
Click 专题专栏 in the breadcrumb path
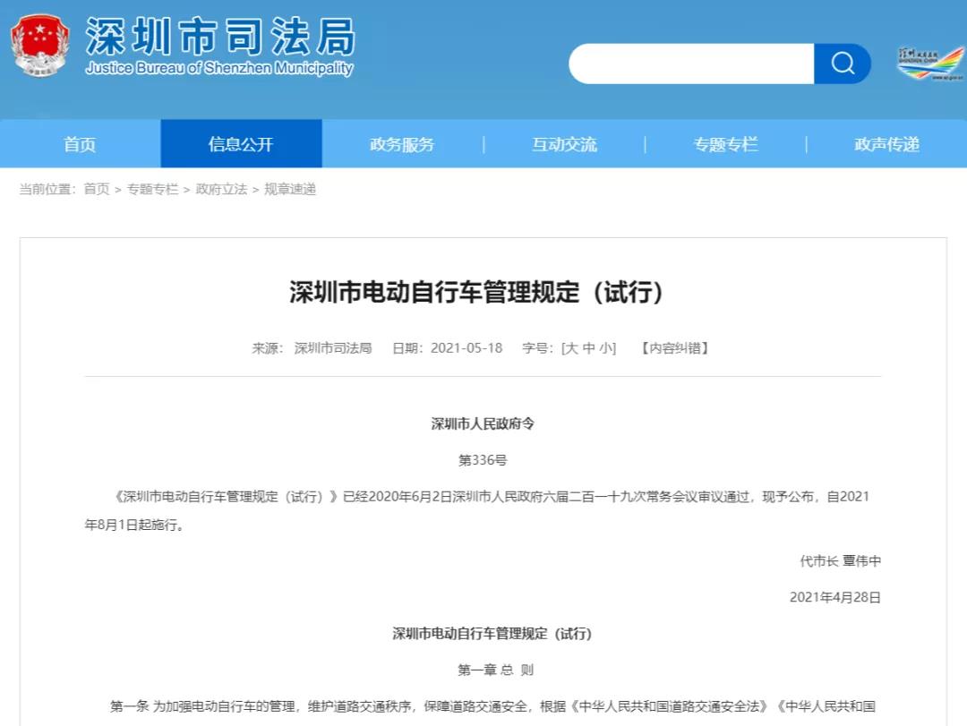(x=152, y=189)
